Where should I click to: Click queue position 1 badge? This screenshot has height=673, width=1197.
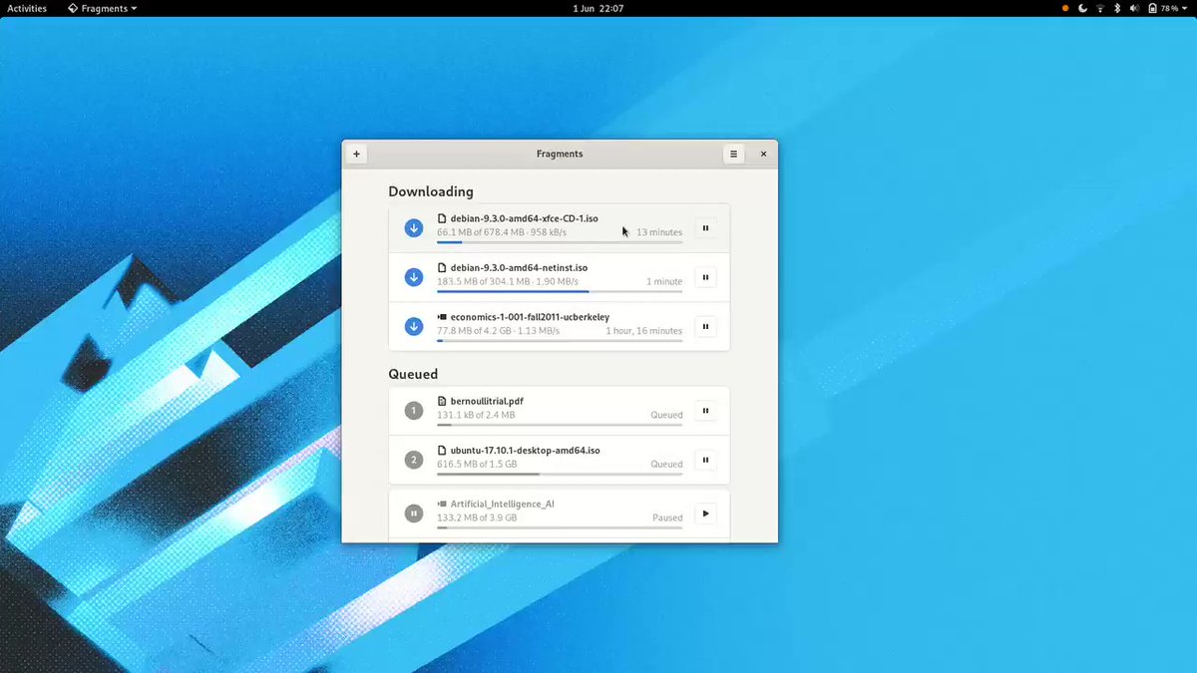click(x=414, y=410)
